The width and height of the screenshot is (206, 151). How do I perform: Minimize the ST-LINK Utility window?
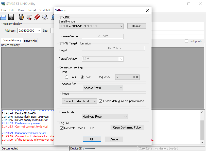tap(177, 4)
